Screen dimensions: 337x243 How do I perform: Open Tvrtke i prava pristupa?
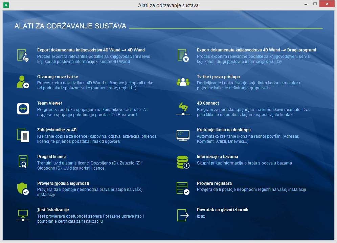[218, 77]
